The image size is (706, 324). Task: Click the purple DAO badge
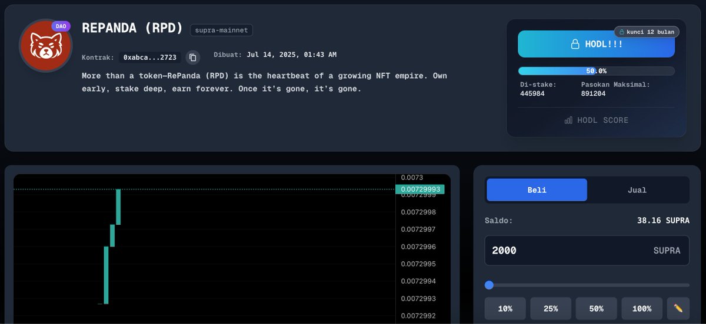(61, 26)
